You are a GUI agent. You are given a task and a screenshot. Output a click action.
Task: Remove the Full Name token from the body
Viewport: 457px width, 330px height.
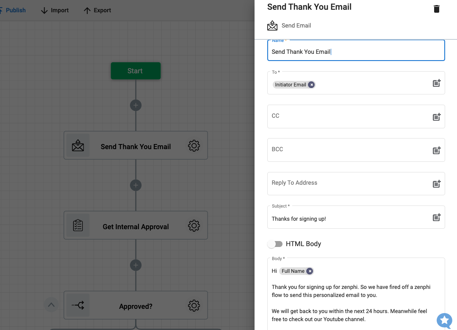[x=310, y=271]
